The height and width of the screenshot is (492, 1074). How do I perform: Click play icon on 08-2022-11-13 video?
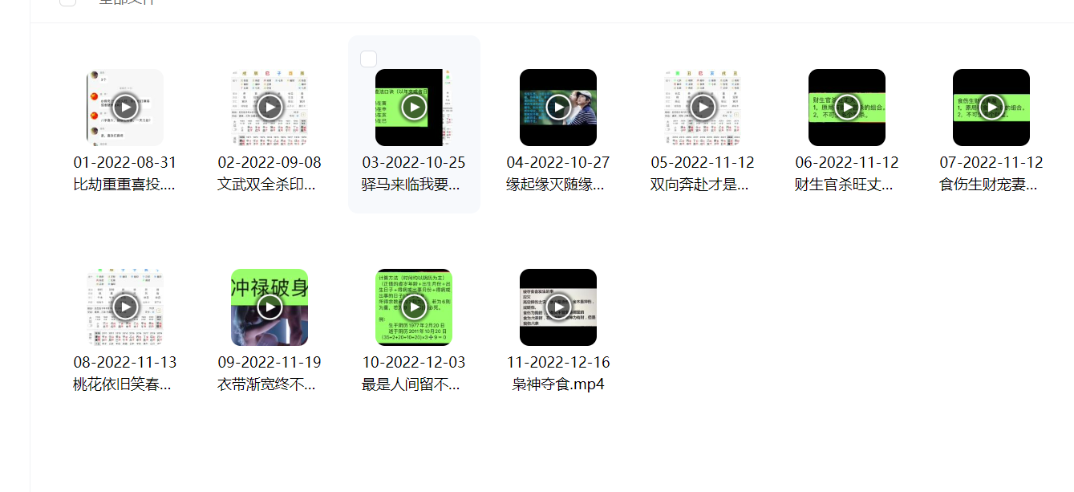pyautogui.click(x=125, y=307)
